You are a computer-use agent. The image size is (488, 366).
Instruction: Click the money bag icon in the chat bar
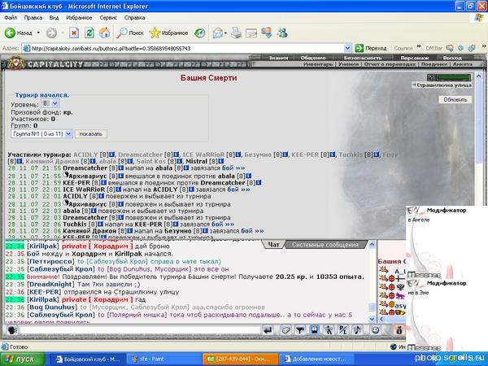tap(399, 330)
